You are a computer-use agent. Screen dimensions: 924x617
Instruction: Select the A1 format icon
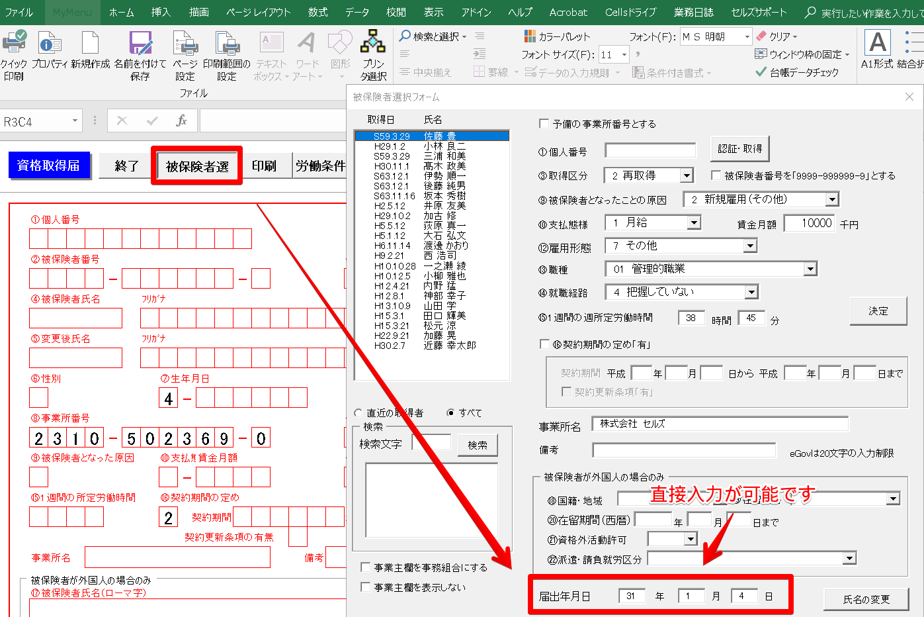pos(877,43)
